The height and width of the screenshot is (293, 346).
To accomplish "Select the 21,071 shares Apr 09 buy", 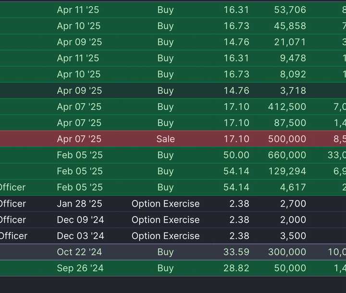I will point(173,42).
